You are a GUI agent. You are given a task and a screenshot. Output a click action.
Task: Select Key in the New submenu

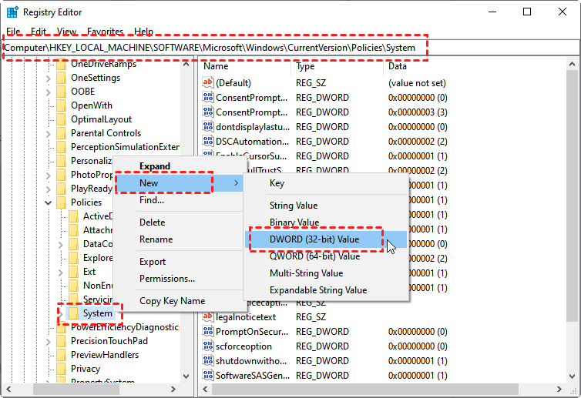pyautogui.click(x=326, y=183)
